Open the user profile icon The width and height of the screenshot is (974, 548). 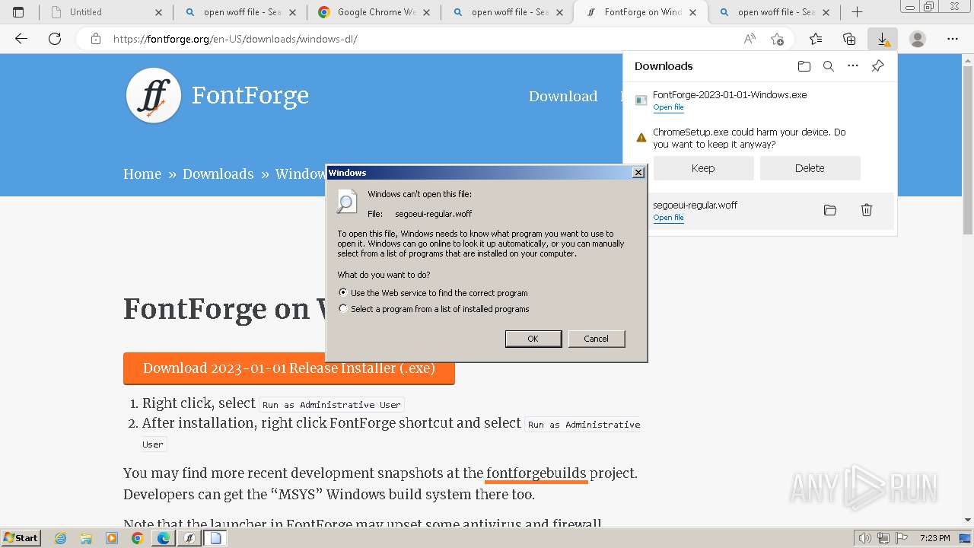pos(918,39)
